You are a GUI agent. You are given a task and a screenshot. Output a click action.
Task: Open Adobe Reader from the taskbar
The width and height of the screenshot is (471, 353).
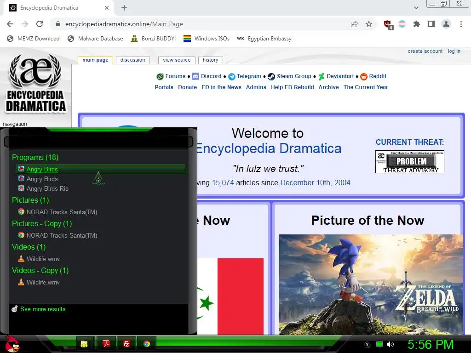click(106, 344)
